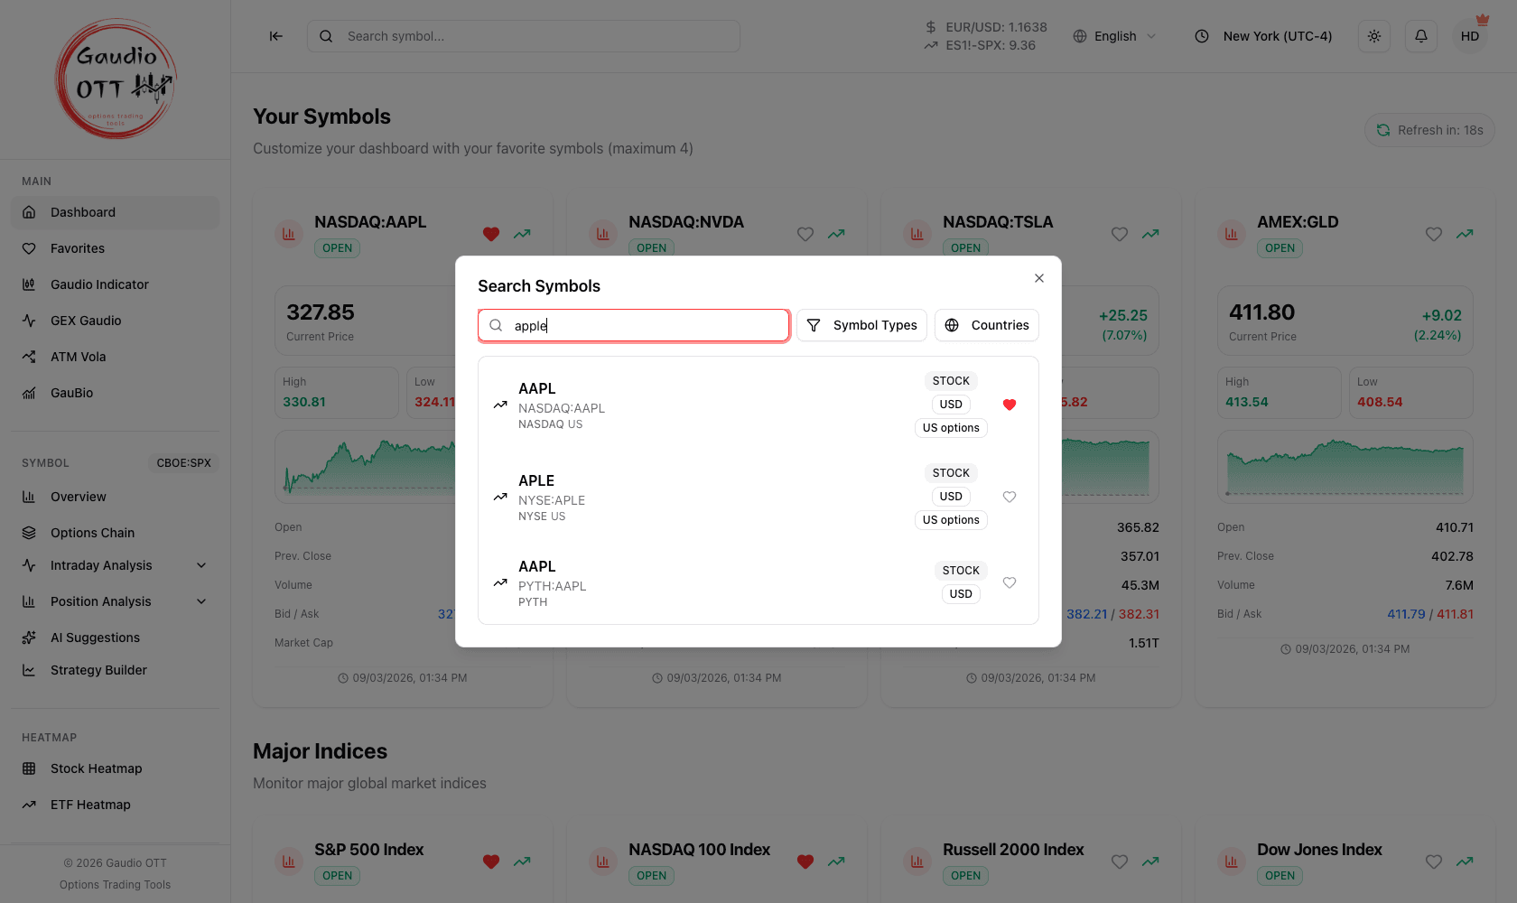Open Strategy Builder page
Image resolution: width=1517 pixels, height=903 pixels.
[x=116, y=670]
